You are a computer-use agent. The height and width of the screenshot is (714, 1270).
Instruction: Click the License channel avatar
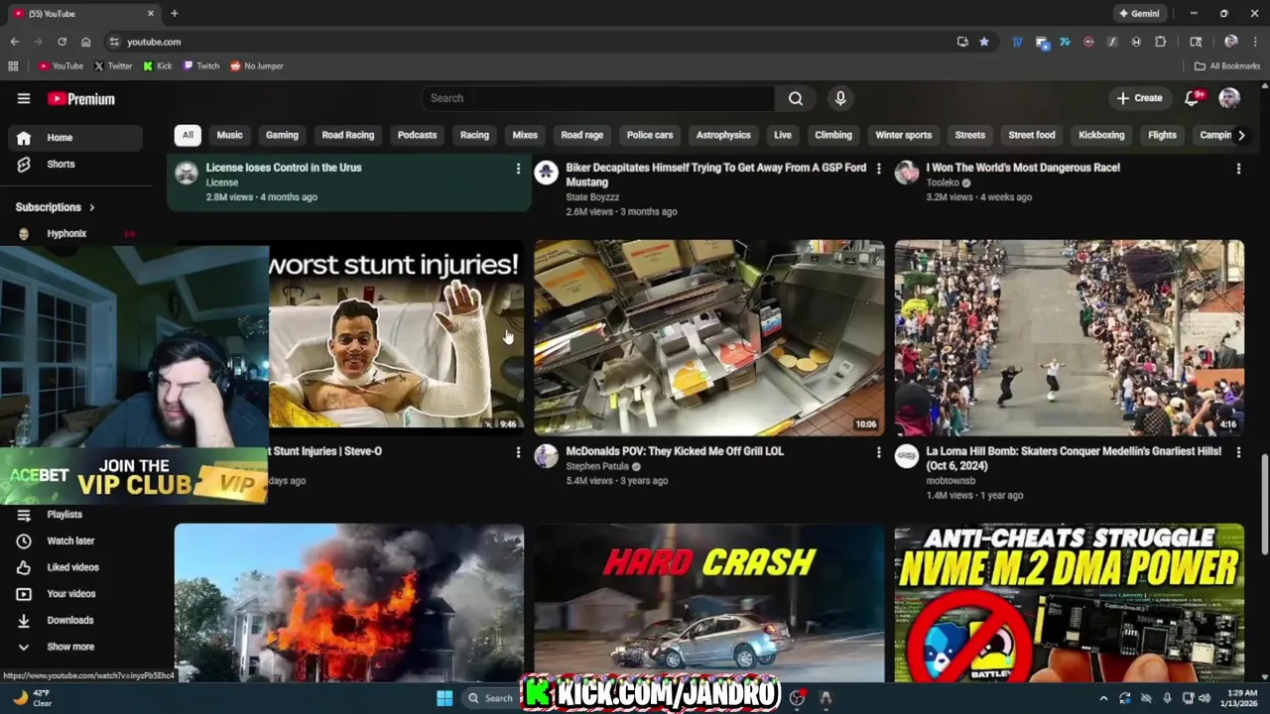187,173
